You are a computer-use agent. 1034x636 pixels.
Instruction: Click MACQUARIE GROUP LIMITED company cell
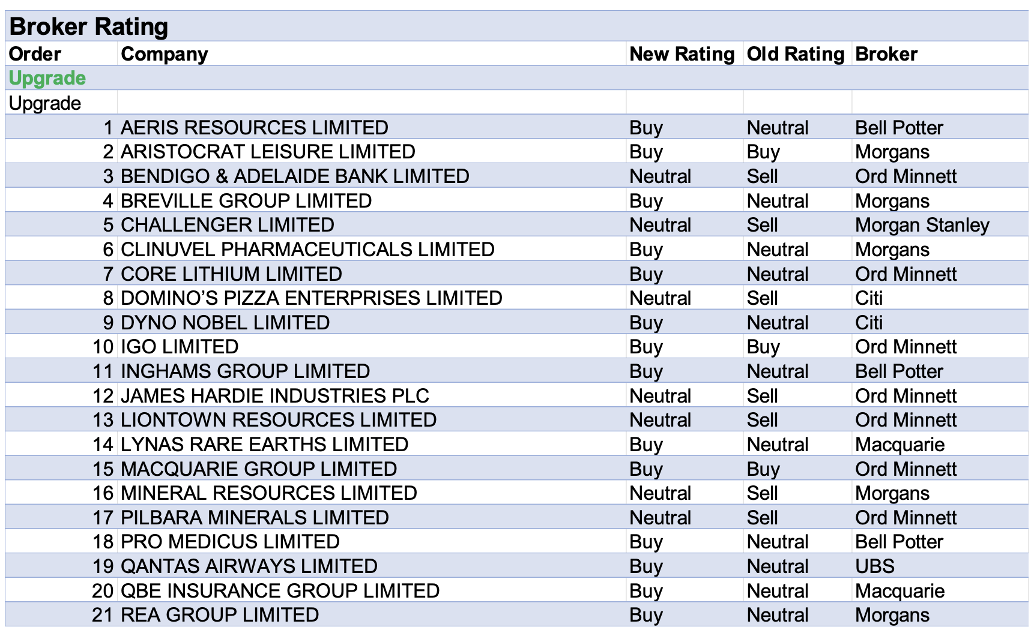coord(259,469)
